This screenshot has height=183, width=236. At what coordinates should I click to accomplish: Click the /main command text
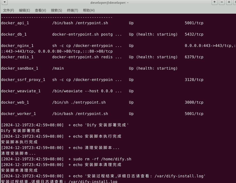point(58,69)
